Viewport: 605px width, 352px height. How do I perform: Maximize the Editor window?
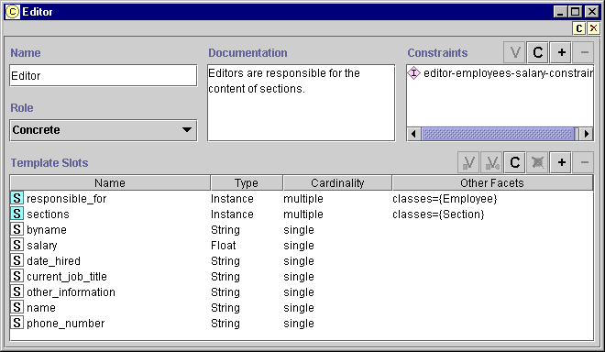[x=576, y=12]
